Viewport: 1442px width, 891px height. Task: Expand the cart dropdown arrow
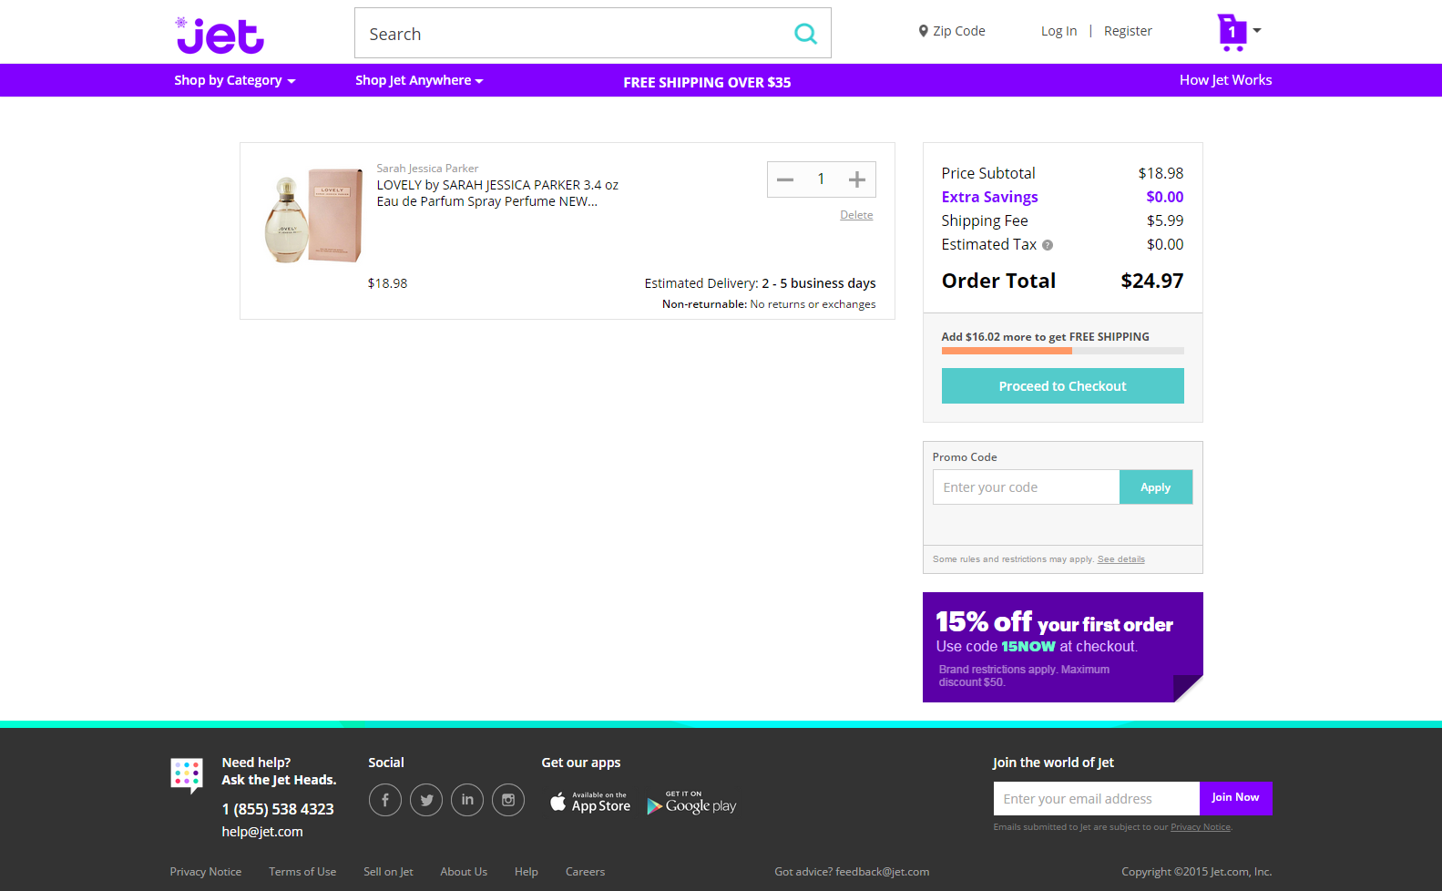(1257, 30)
